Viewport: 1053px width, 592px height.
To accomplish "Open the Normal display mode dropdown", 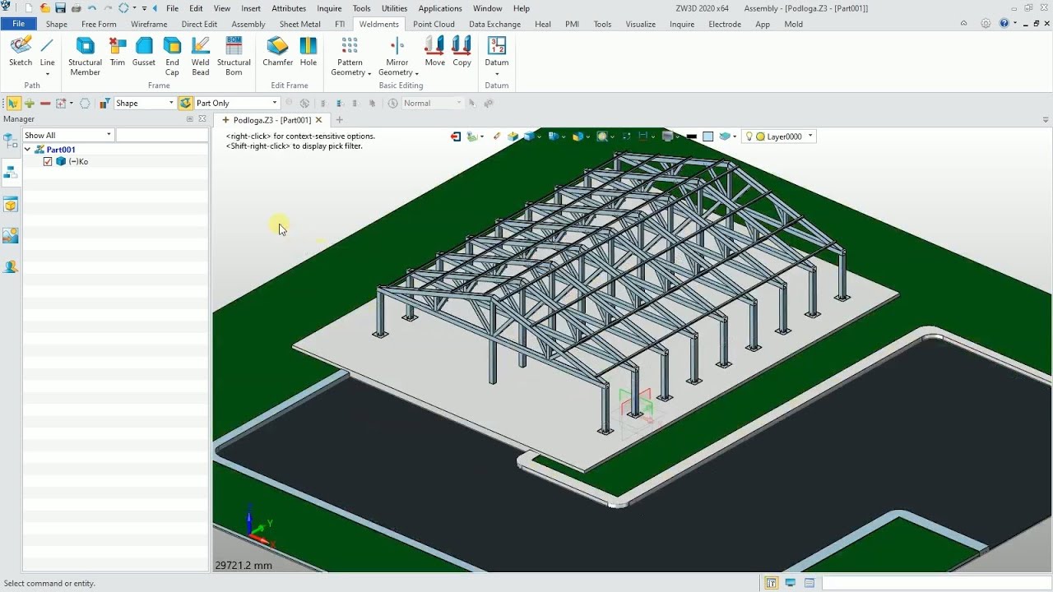I will click(x=457, y=103).
